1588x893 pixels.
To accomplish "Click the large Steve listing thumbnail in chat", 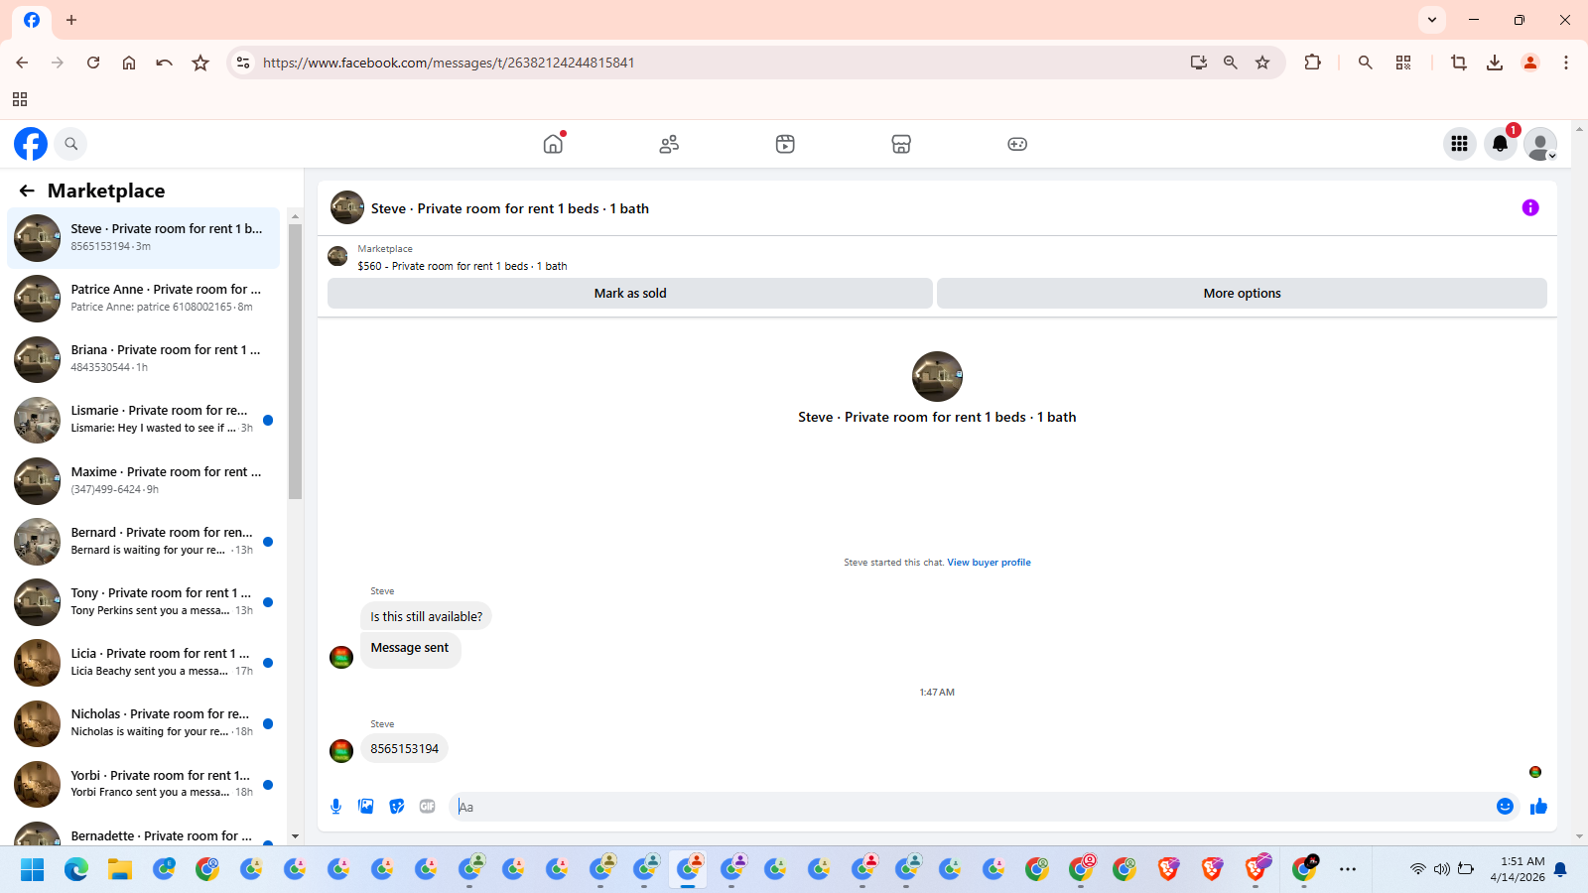I will coord(937,376).
